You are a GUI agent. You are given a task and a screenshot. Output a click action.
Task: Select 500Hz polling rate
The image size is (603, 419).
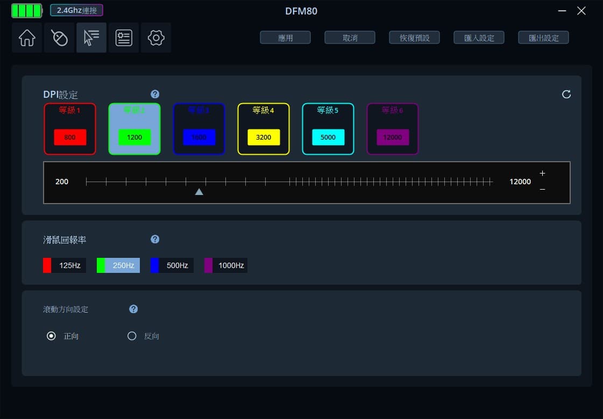(172, 265)
